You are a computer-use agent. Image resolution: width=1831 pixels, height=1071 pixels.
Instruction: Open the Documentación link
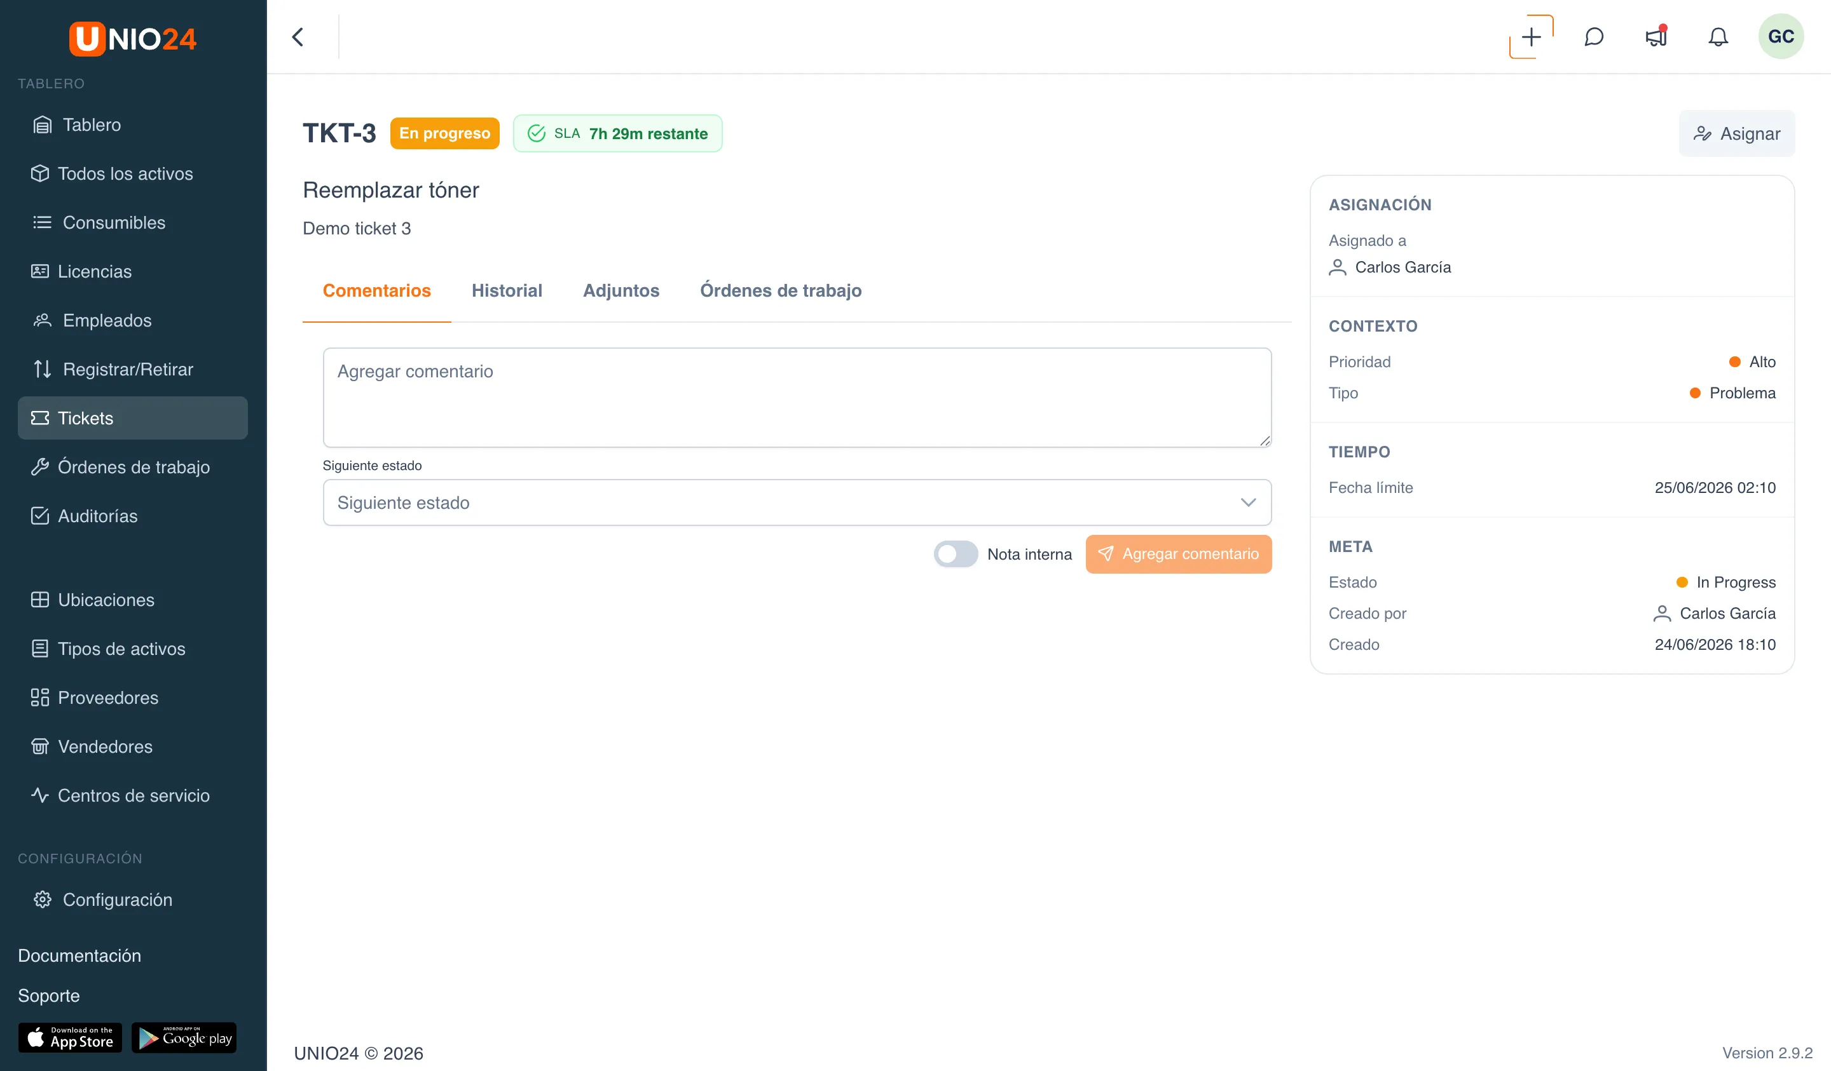[79, 955]
